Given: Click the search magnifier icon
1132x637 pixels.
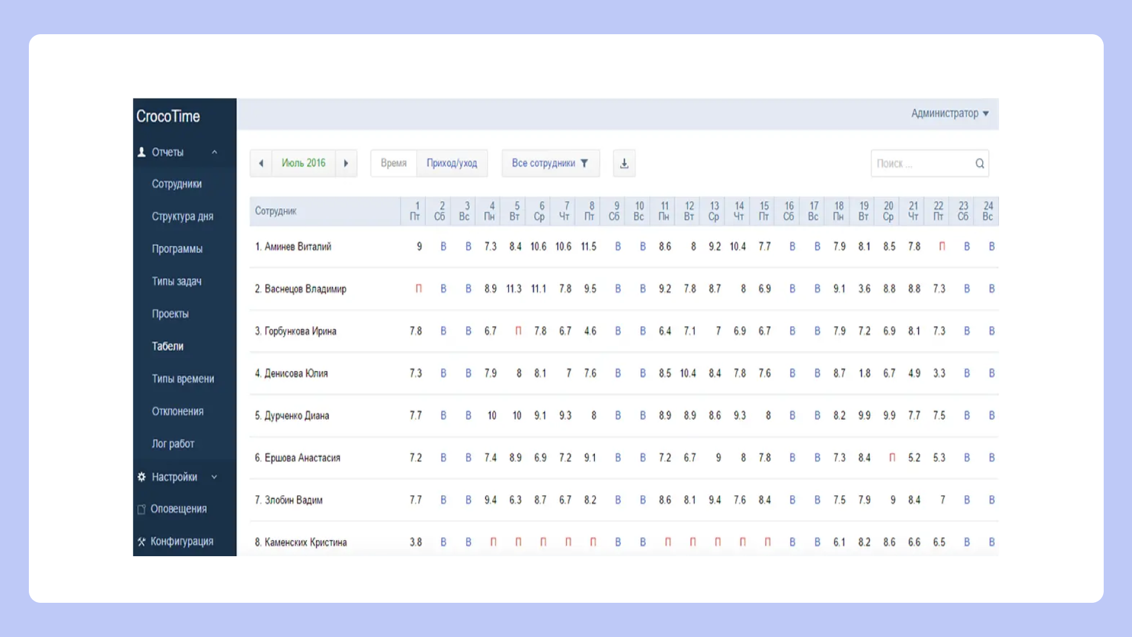Looking at the screenshot, I should click(979, 163).
